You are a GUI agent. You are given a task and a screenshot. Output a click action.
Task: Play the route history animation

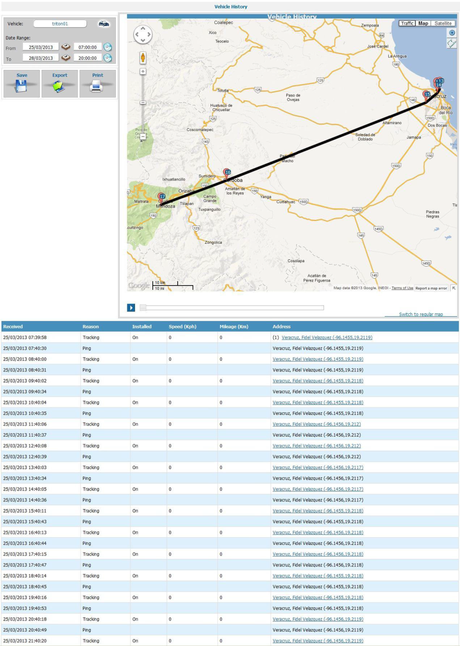pyautogui.click(x=131, y=307)
